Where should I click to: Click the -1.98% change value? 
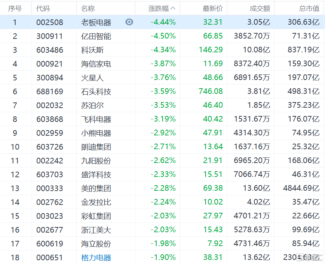point(163,243)
